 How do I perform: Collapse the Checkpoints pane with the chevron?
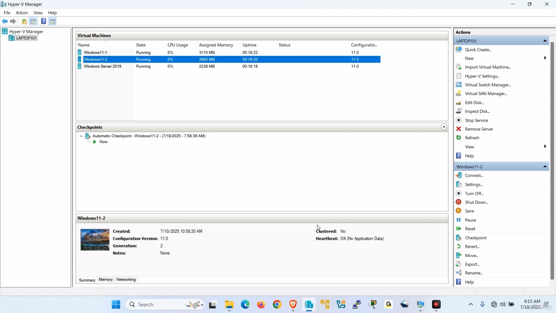click(x=443, y=127)
